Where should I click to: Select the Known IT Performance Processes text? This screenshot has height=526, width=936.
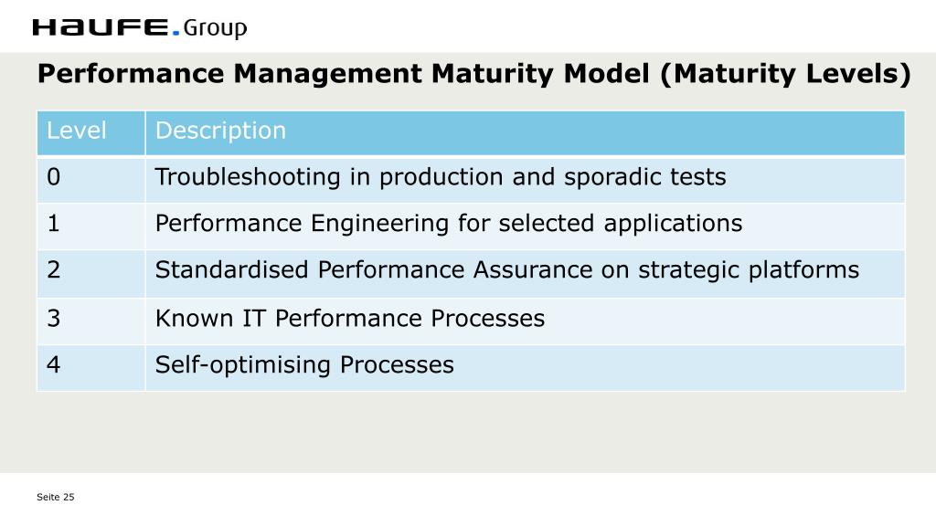click(350, 319)
